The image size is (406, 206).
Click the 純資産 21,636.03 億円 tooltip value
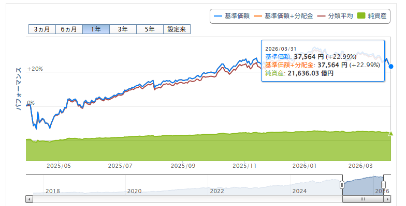(x=299, y=73)
